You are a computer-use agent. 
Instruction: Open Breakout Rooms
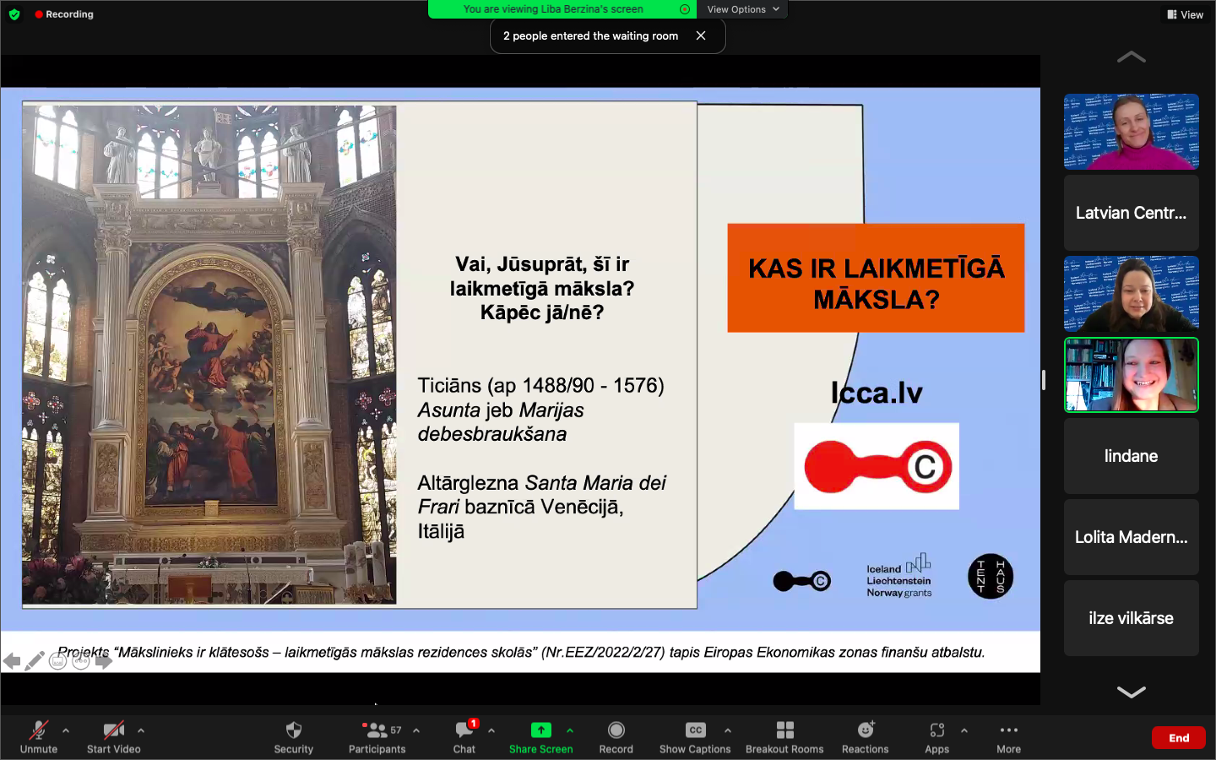click(784, 736)
